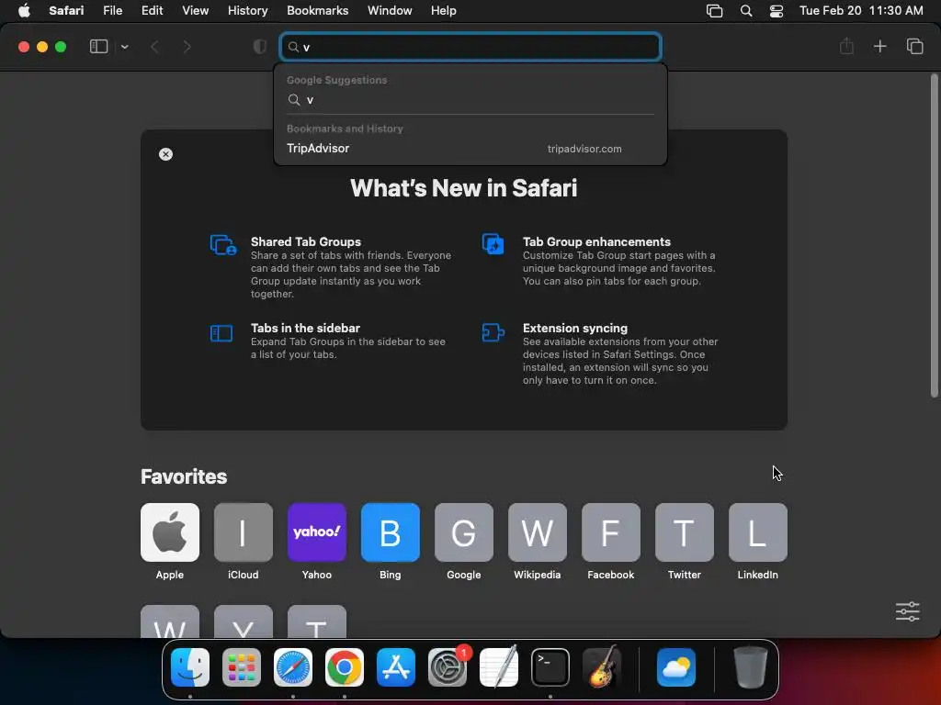
Task: Open the Window menu
Action: pos(390,10)
